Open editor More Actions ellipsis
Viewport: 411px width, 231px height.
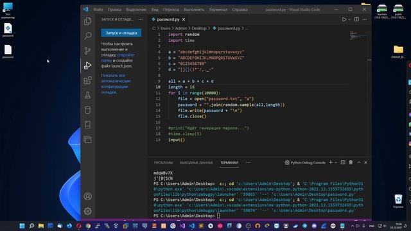(x=365, y=19)
